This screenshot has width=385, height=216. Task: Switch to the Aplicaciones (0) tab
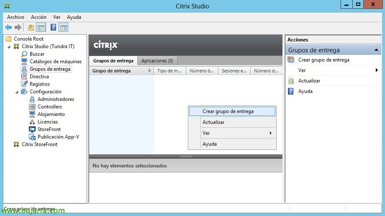pos(157,61)
